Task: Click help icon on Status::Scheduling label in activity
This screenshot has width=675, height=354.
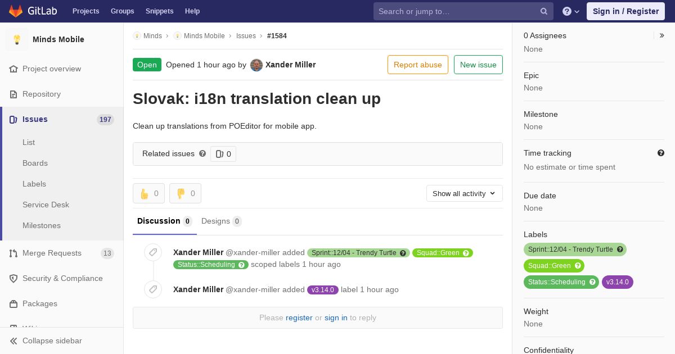Action: click(x=241, y=265)
